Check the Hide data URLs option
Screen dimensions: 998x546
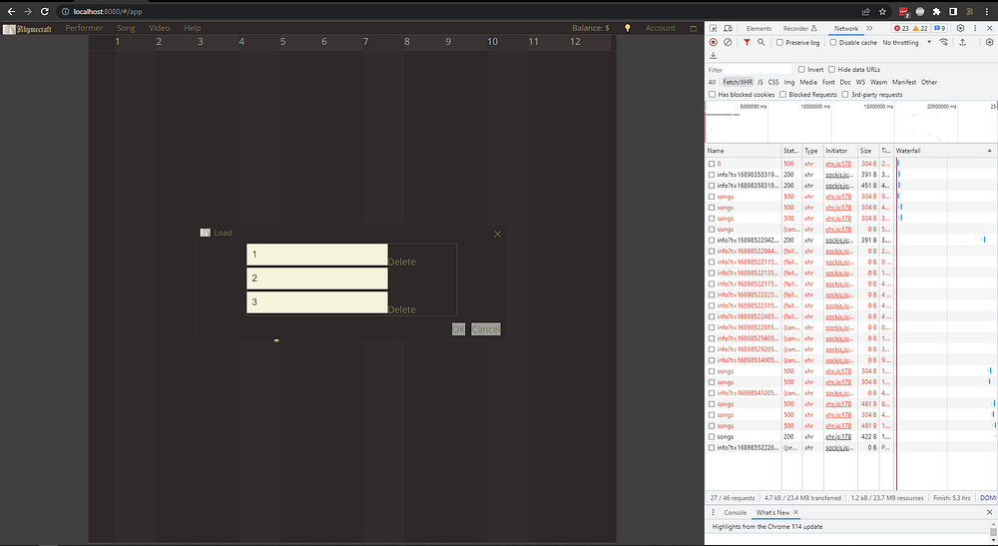pos(833,69)
